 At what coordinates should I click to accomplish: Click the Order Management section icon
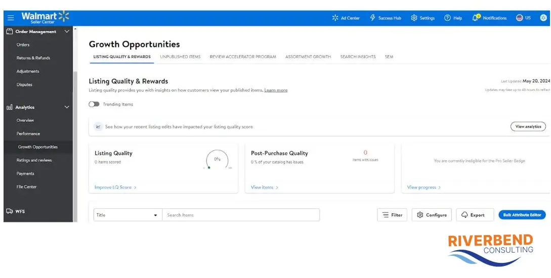tap(10, 31)
